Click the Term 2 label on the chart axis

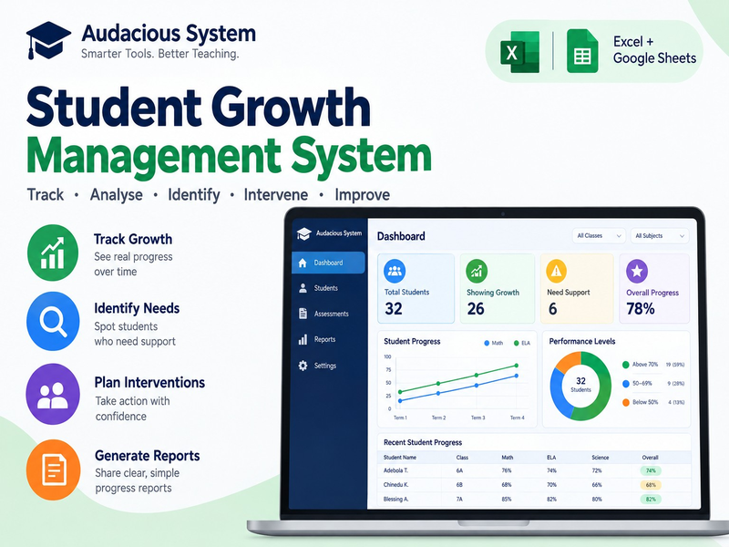tap(438, 418)
